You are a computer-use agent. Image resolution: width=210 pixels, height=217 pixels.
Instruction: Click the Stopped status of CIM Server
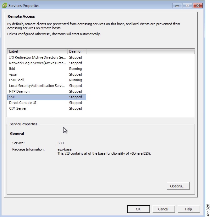pyautogui.click(x=75, y=108)
